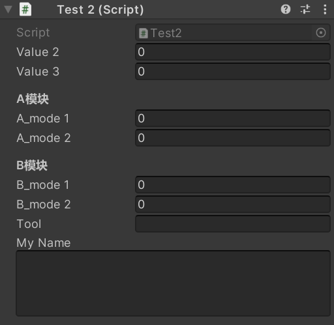The width and height of the screenshot is (334, 325).
Task: Click the B_mode 1 number field
Action: (233, 185)
